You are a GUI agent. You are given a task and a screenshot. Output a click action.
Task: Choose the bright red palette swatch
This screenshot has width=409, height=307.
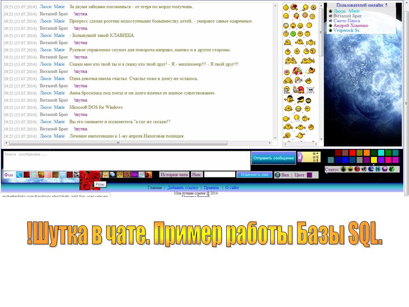pos(352,153)
